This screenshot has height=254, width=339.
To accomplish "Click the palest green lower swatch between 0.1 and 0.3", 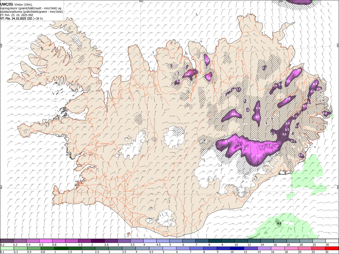I will 7,248.
